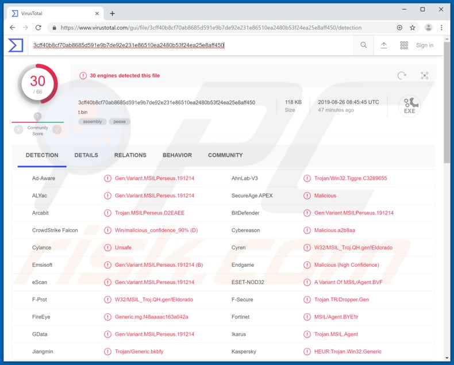Click the Emsisoft engine name

pos(43,265)
